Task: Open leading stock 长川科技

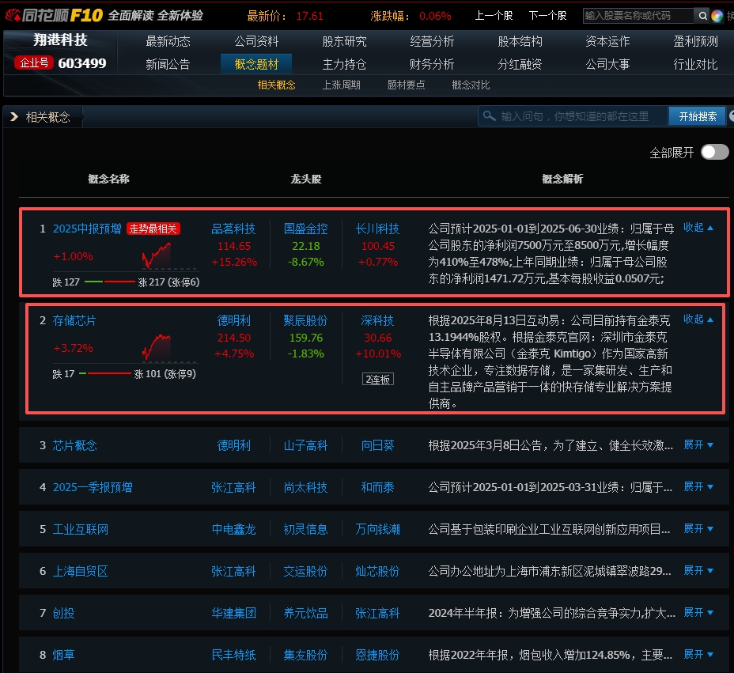Action: pos(377,229)
